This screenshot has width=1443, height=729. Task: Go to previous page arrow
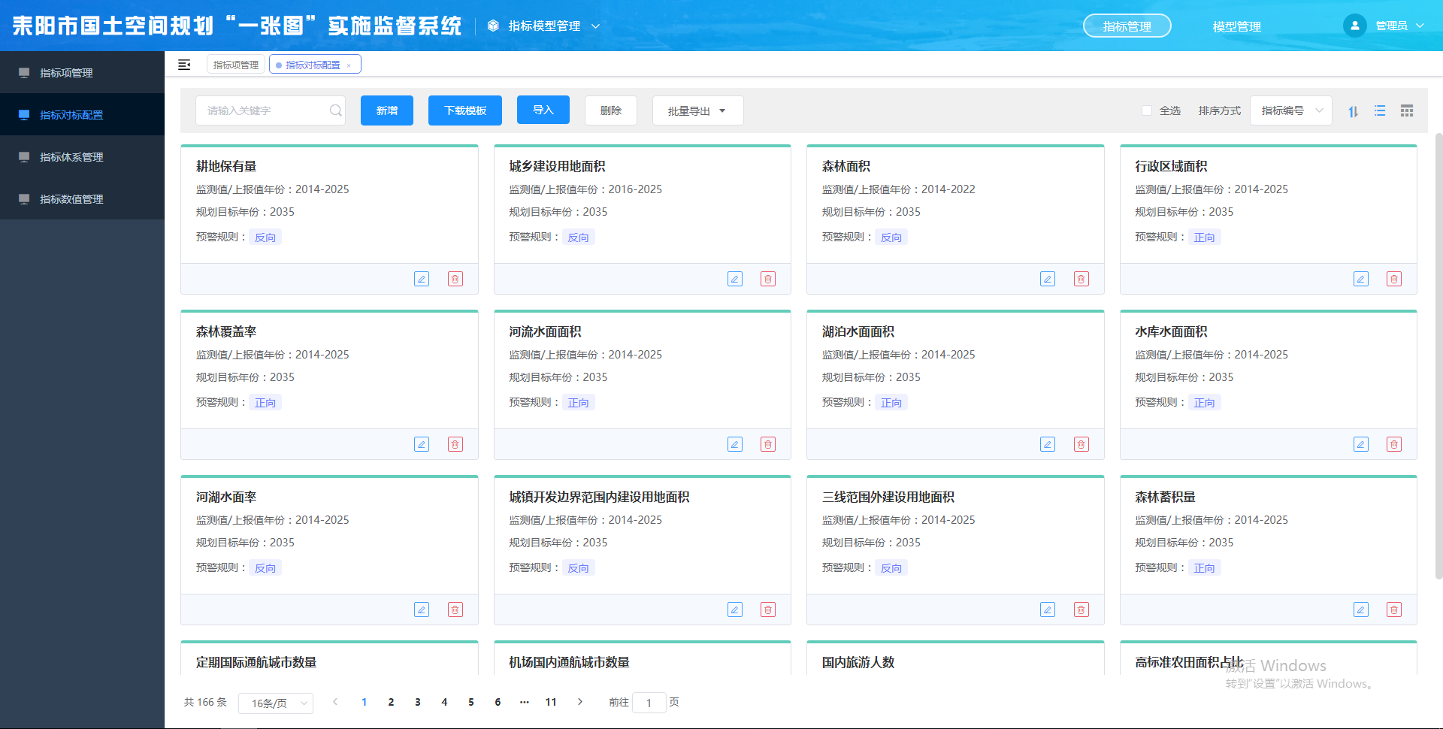point(335,702)
